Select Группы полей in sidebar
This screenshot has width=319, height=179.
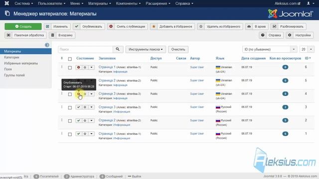pos(14,75)
